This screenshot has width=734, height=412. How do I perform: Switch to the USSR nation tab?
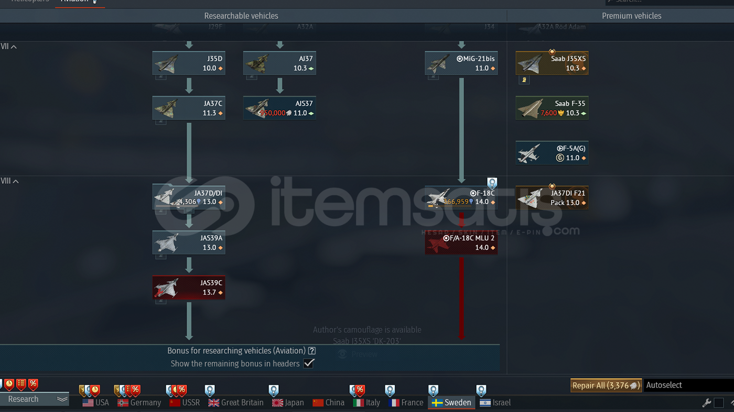point(185,403)
